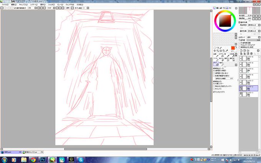Select layer レイヤー4 in the layer list
This screenshot has height=163, width=261.
249,64
